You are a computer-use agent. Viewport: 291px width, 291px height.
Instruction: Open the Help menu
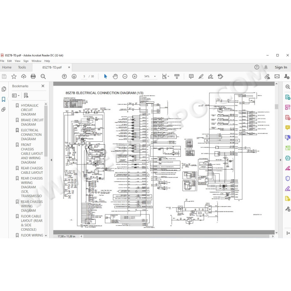47,61
